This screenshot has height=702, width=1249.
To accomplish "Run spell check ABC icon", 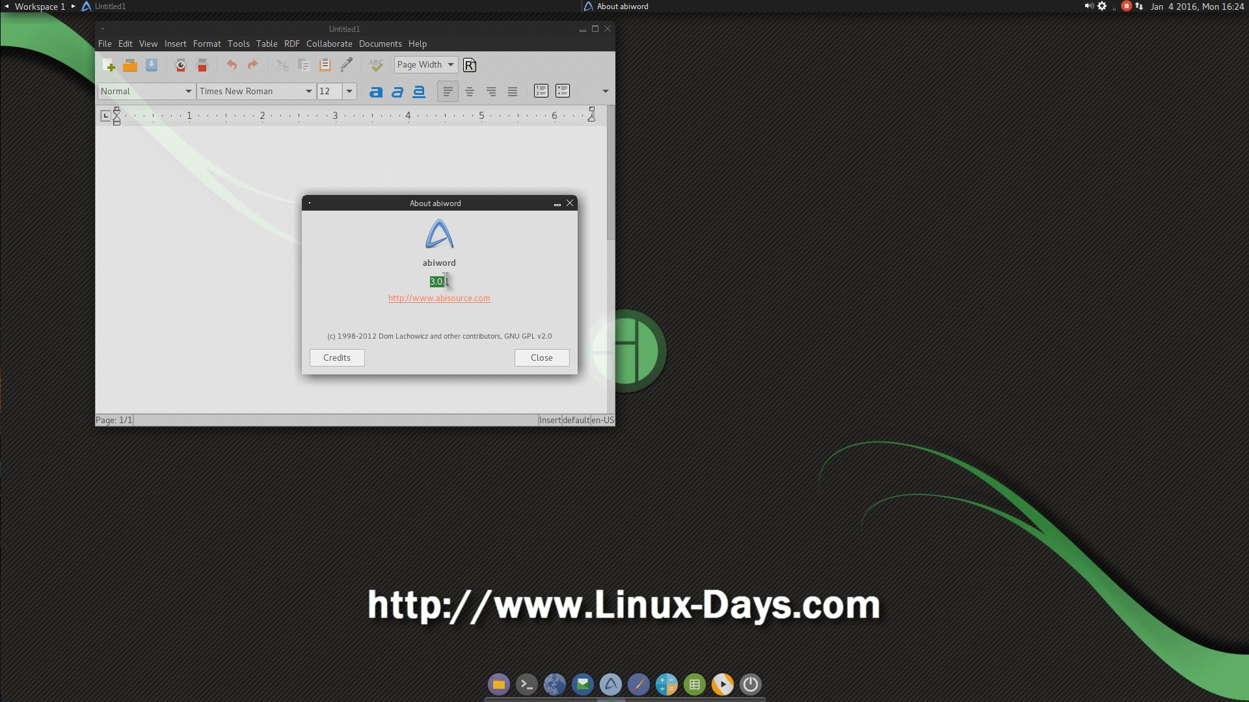I will [376, 65].
